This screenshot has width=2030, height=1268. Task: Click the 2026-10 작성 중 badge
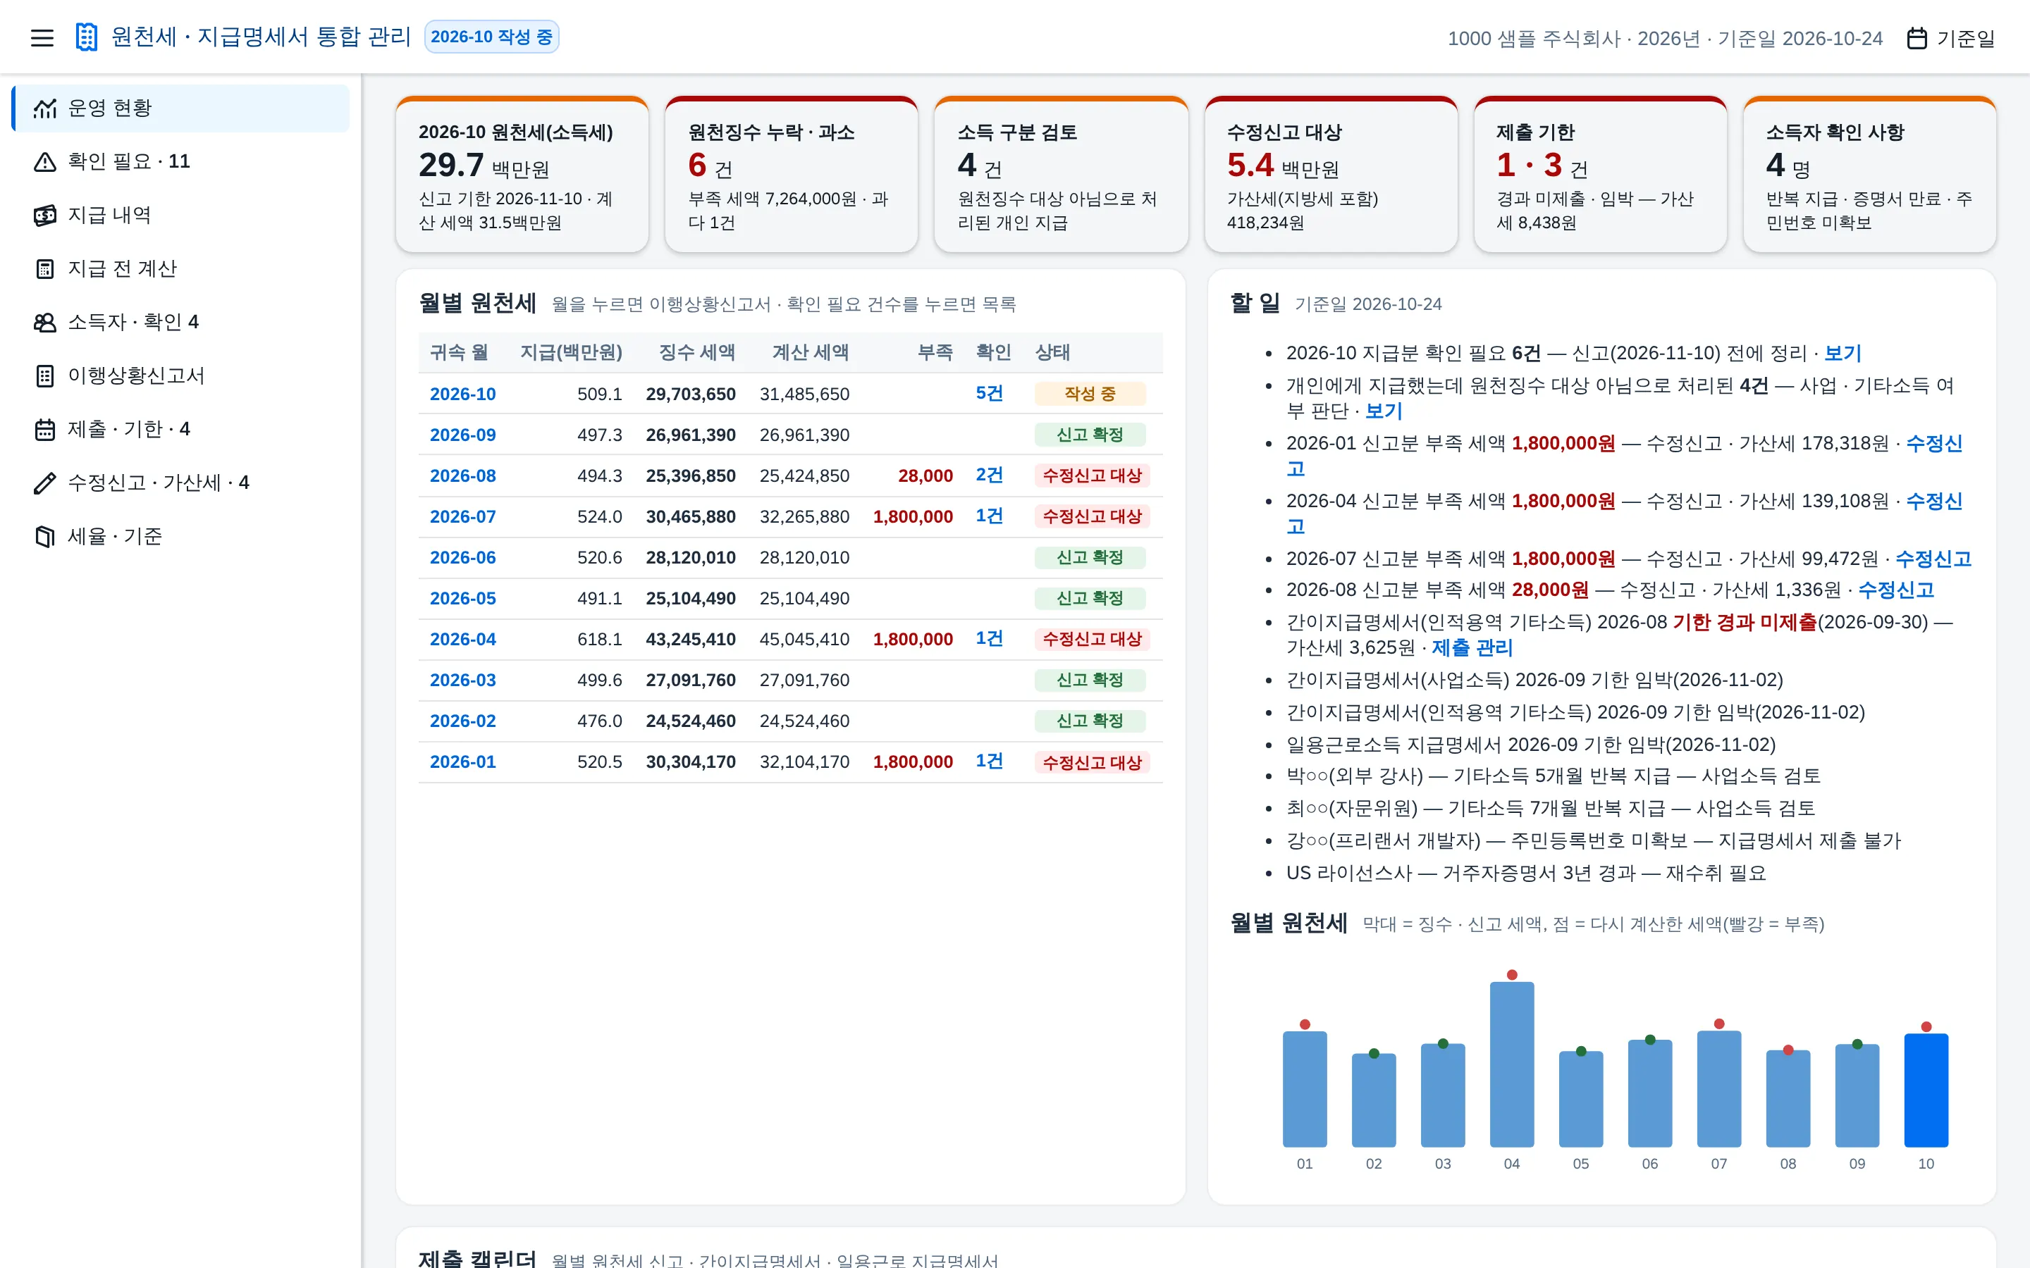point(491,37)
